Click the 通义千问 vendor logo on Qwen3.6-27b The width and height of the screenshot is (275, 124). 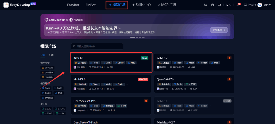(x=158, y=89)
